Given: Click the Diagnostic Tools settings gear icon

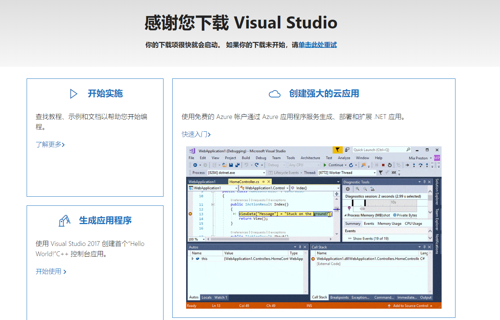Looking at the screenshot, I should click(348, 189).
